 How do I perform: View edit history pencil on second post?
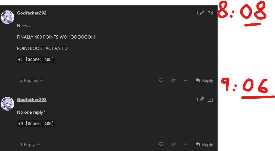click(200, 100)
